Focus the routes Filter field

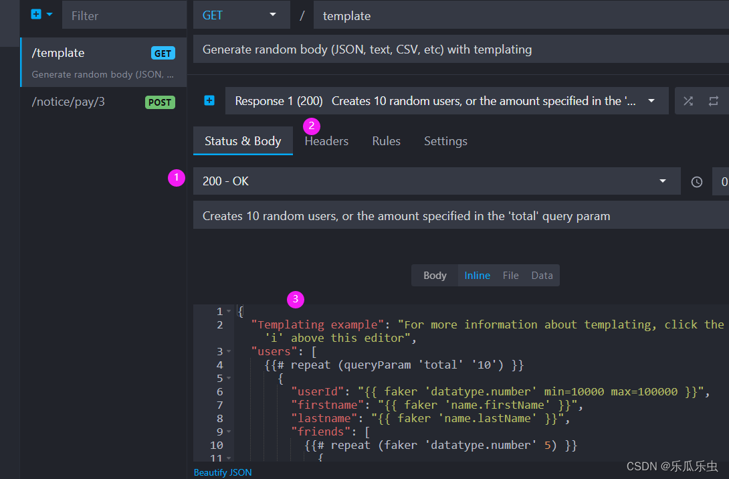click(x=124, y=15)
